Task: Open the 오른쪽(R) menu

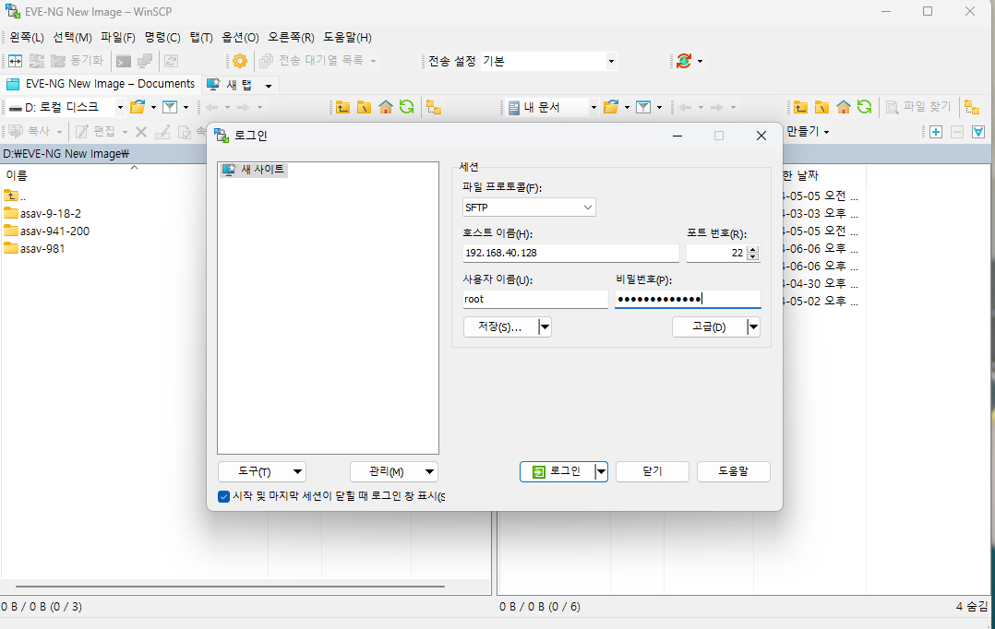Action: point(292,38)
